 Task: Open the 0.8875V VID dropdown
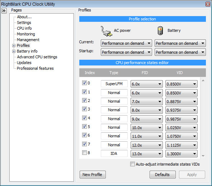pyautogui.click(x=181, y=102)
